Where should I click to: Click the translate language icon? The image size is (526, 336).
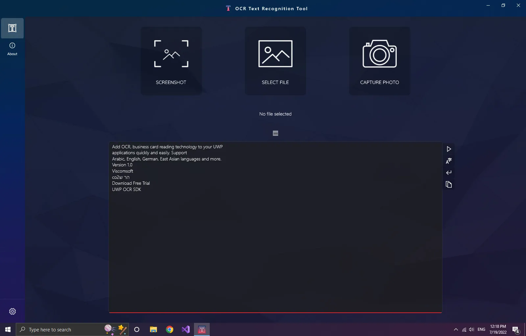click(x=449, y=161)
